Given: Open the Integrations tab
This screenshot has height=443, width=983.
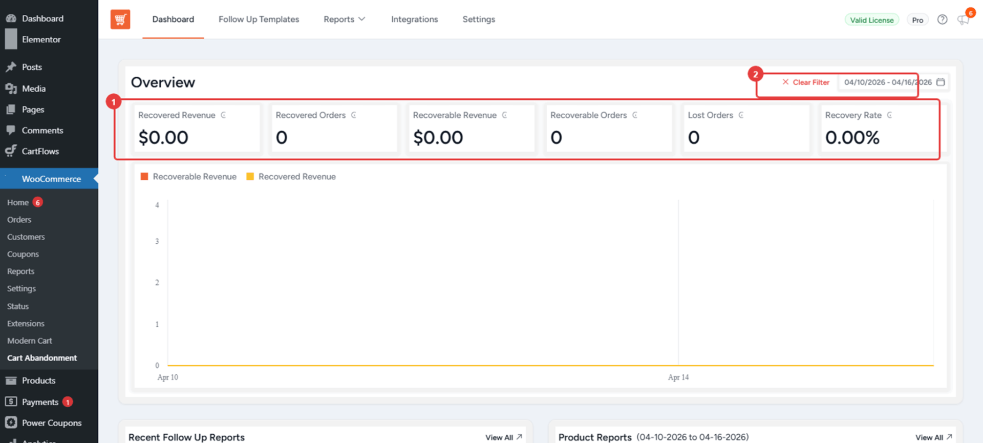Looking at the screenshot, I should (x=414, y=19).
